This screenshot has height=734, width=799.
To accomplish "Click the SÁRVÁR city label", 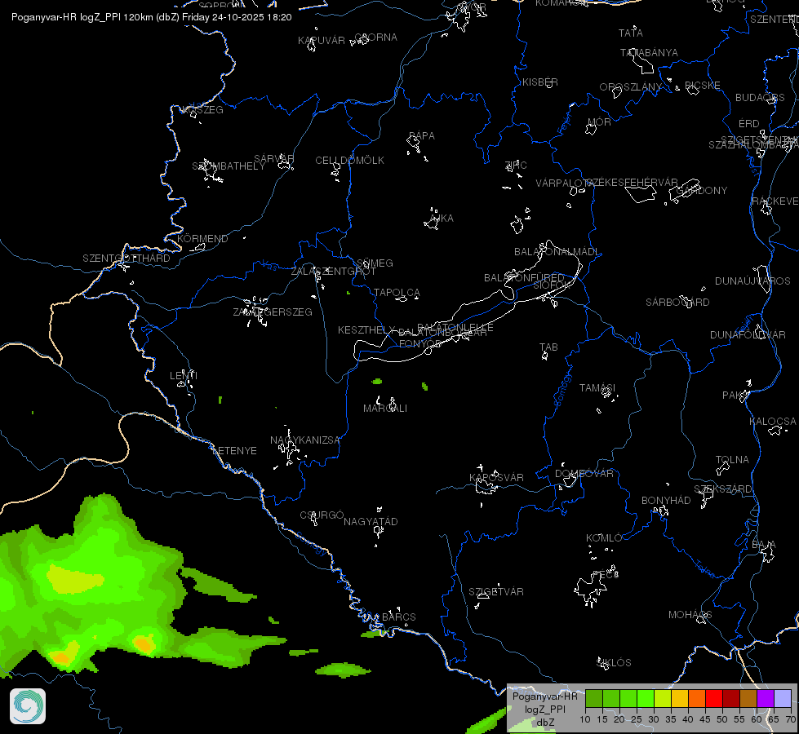I will [274, 158].
